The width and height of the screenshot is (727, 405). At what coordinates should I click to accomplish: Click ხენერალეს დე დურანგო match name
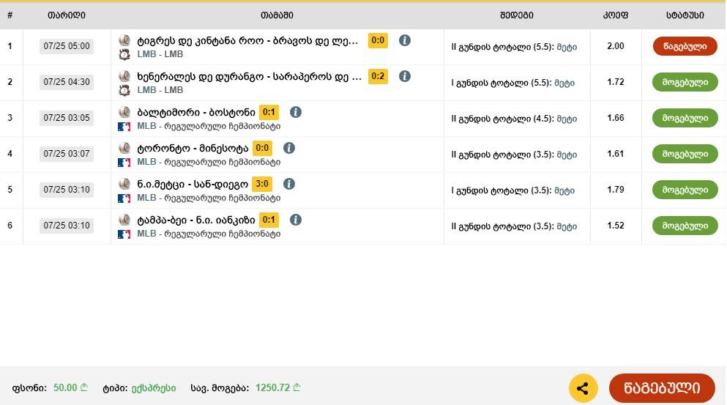click(249, 77)
